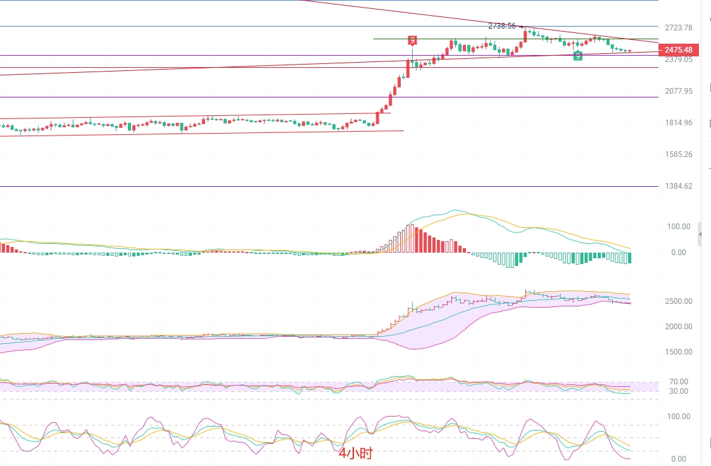
Task: Click the 70.00 RSI axis label
Action: 678,382
